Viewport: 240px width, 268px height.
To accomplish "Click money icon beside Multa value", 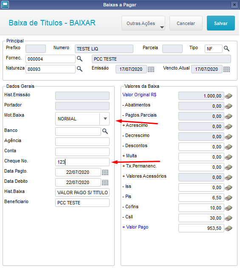I will click(x=229, y=157).
